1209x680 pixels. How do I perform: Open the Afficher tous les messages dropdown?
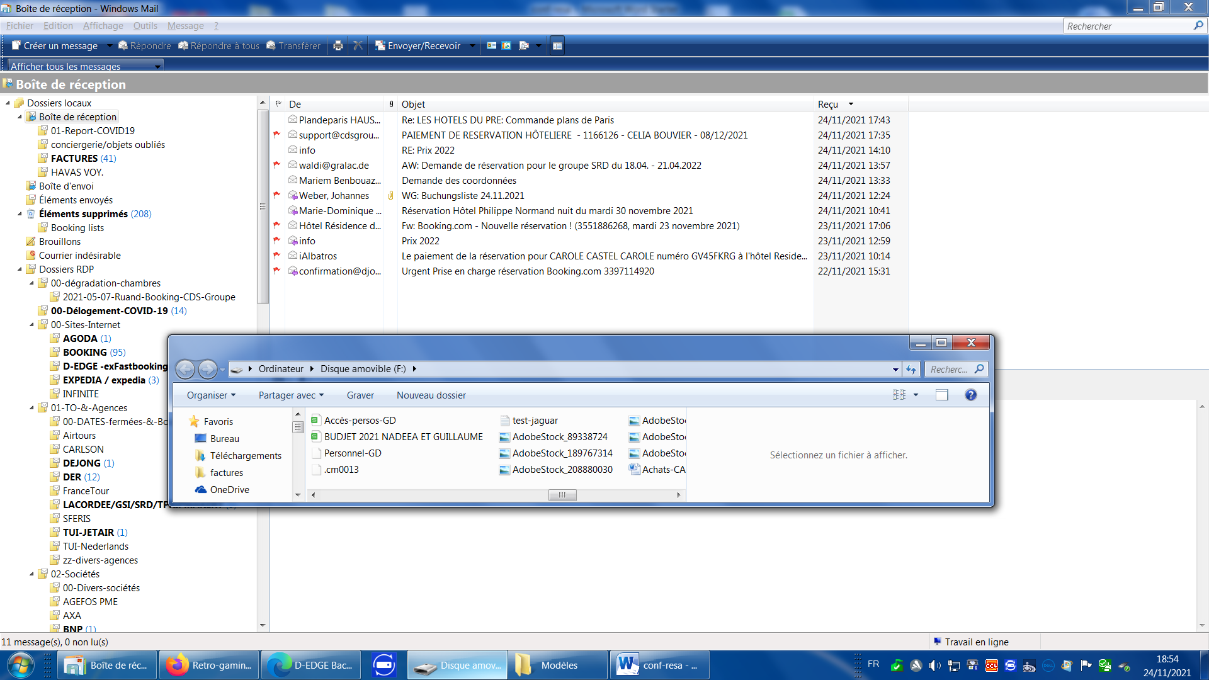click(x=158, y=65)
